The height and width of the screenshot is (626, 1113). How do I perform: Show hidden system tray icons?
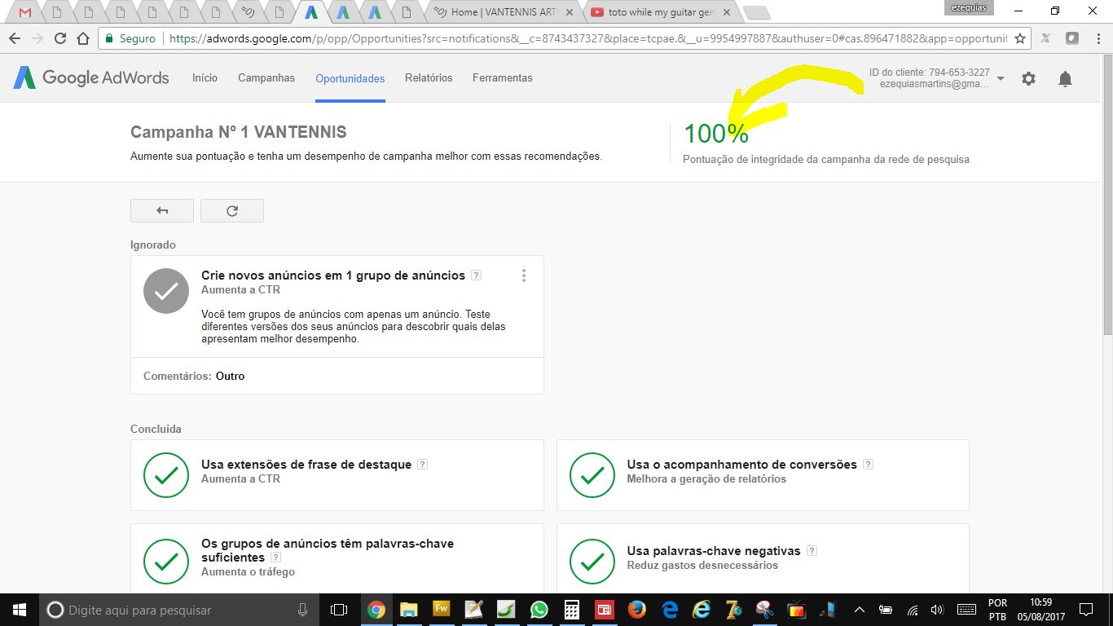point(859,610)
